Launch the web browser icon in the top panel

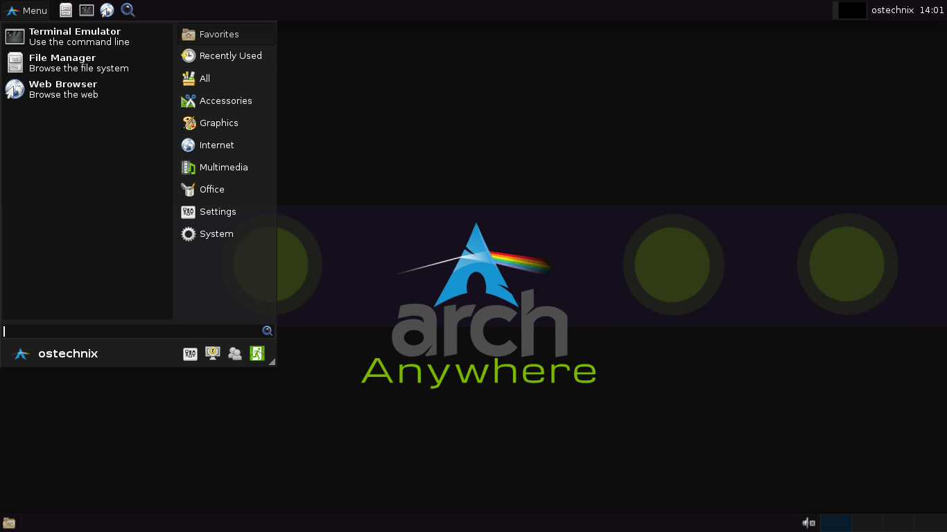click(107, 10)
